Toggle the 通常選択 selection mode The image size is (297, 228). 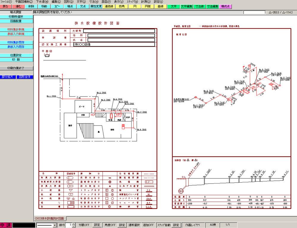point(134,225)
